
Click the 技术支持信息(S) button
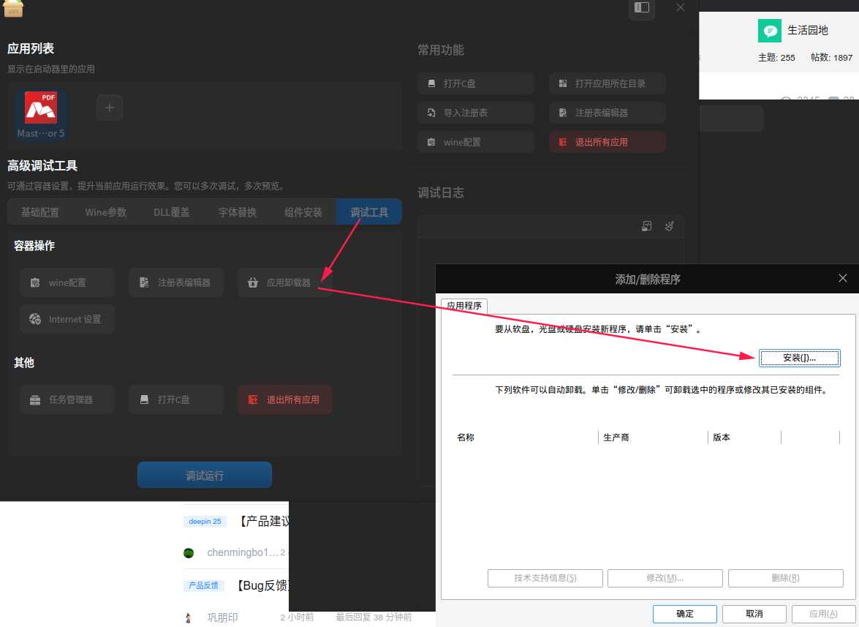point(545,578)
